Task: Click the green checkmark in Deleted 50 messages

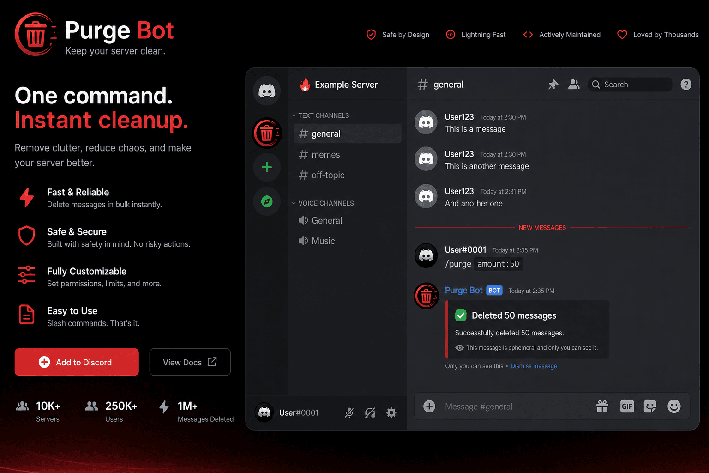Action: click(x=461, y=315)
